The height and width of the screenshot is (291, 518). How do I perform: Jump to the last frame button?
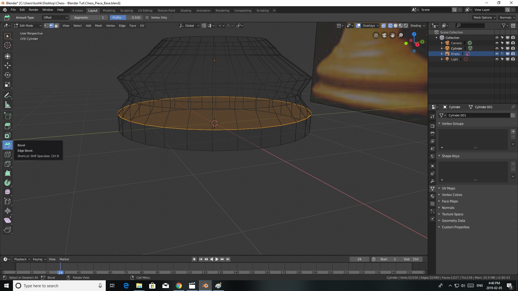click(228, 259)
